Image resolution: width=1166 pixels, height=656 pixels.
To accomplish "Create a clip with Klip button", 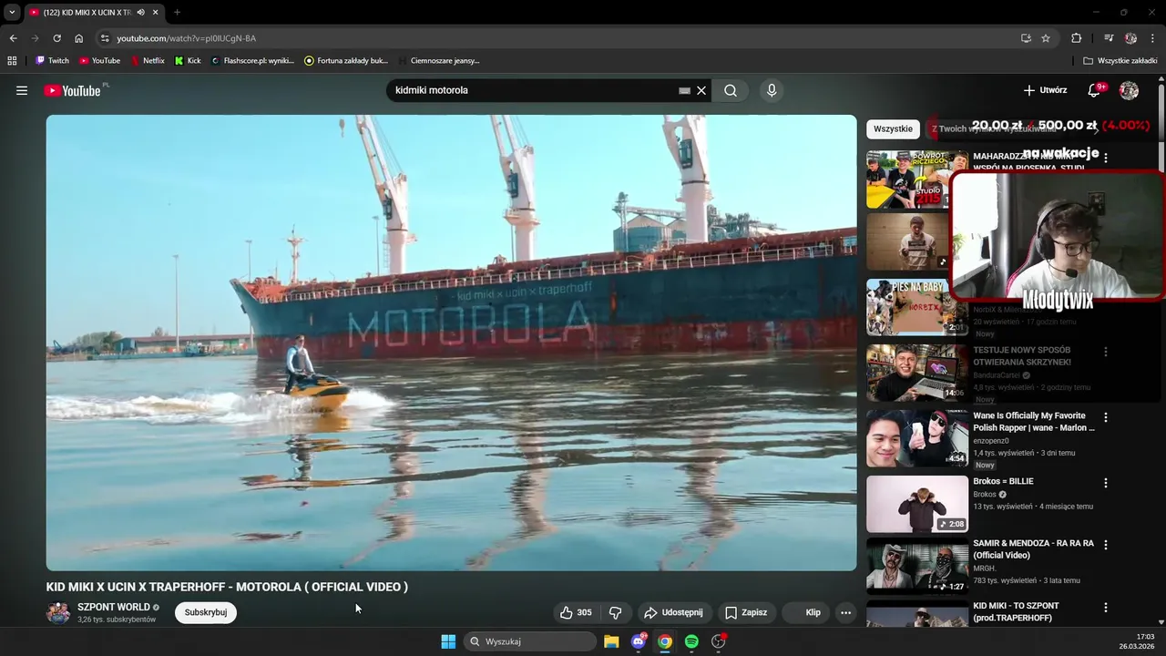I will pos(805,612).
